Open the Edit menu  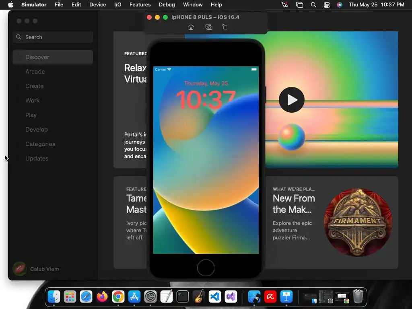76,4
